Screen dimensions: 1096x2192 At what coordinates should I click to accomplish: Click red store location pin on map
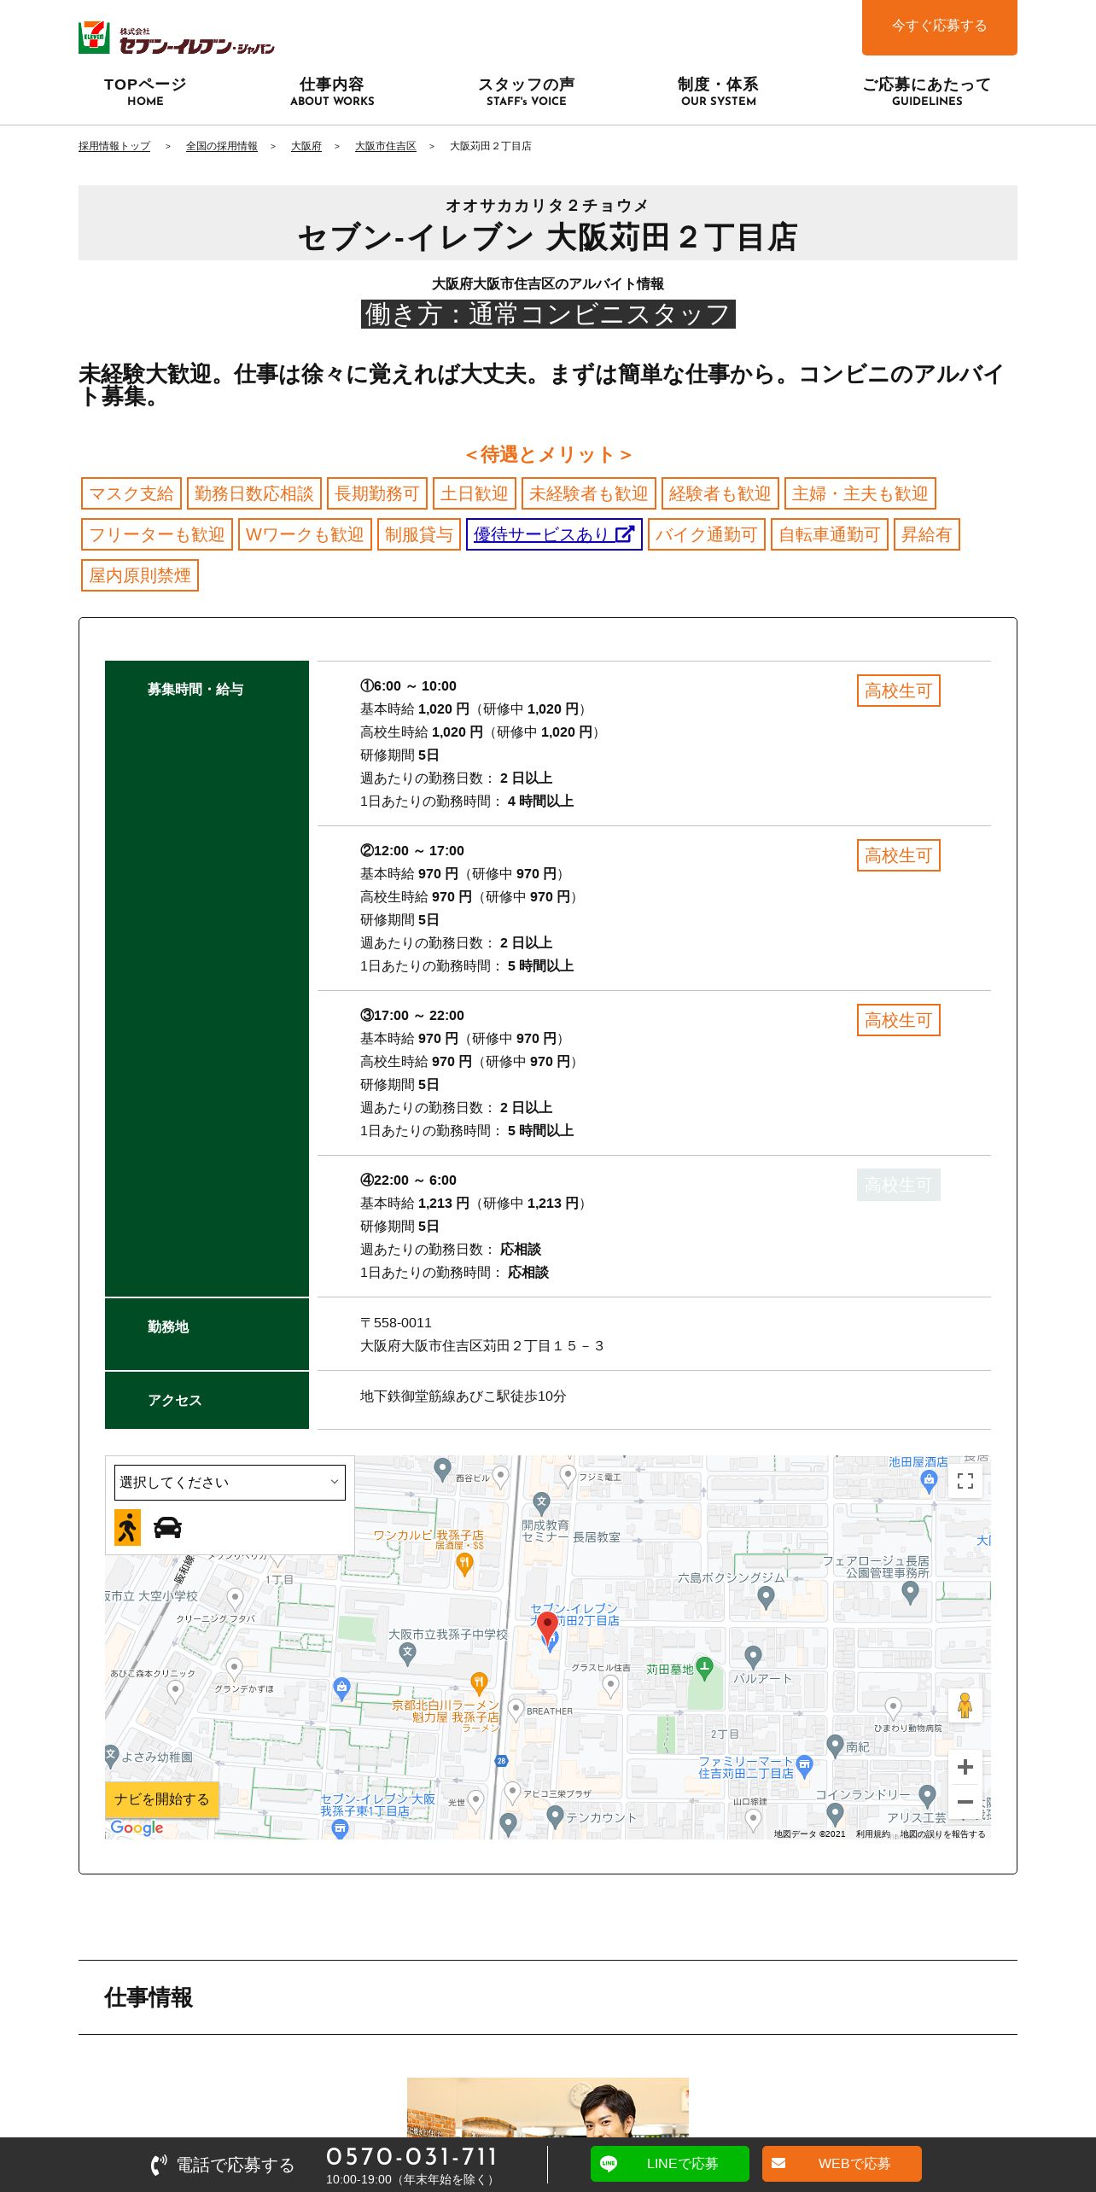pos(548,1627)
